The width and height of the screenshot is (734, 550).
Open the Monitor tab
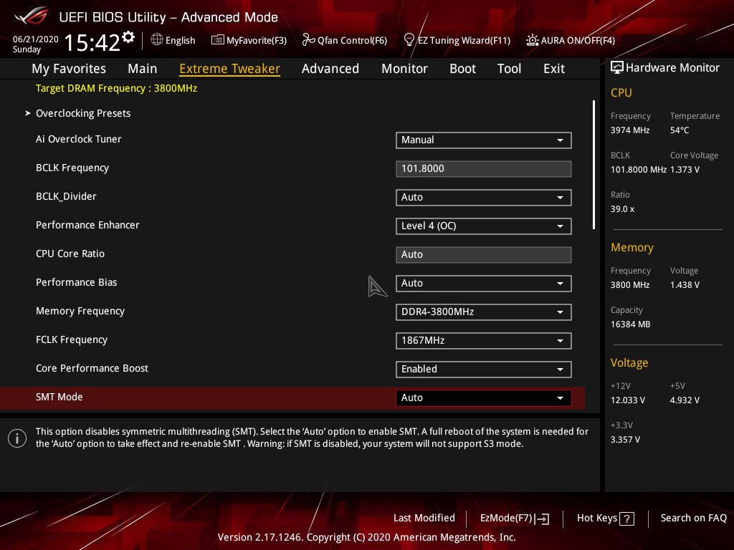[x=404, y=69]
